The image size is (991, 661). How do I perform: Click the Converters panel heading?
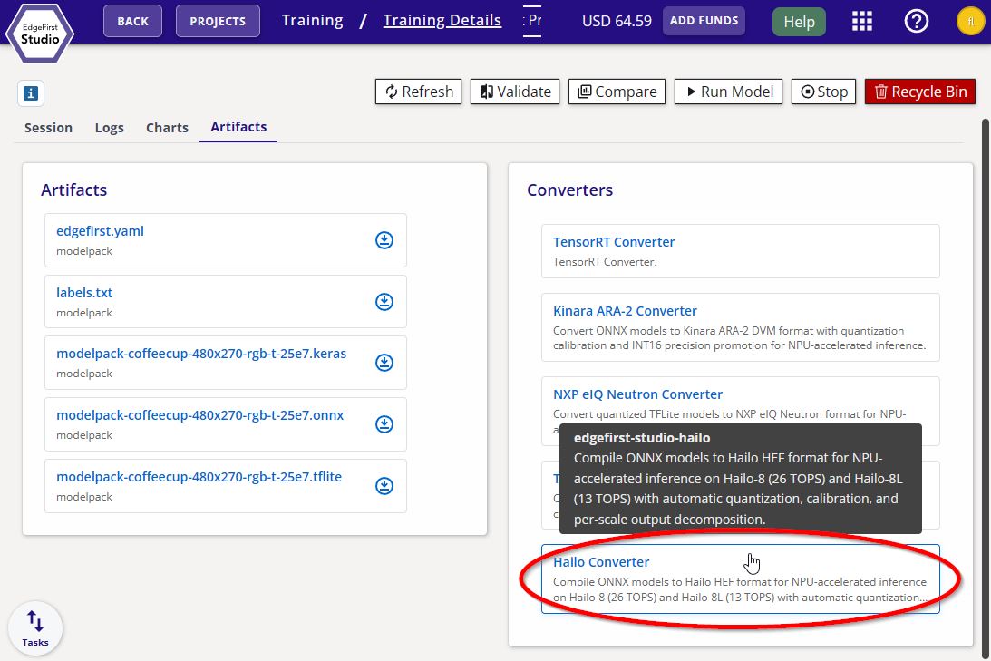[569, 190]
